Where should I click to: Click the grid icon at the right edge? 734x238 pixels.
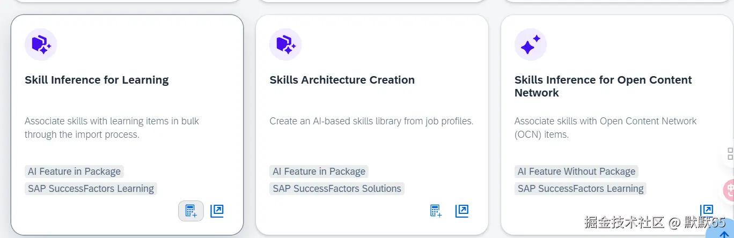click(x=730, y=154)
